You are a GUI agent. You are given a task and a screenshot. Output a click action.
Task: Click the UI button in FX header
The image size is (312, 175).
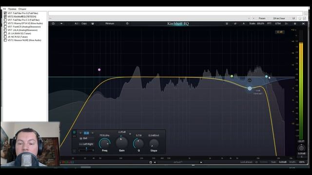pos(293,18)
